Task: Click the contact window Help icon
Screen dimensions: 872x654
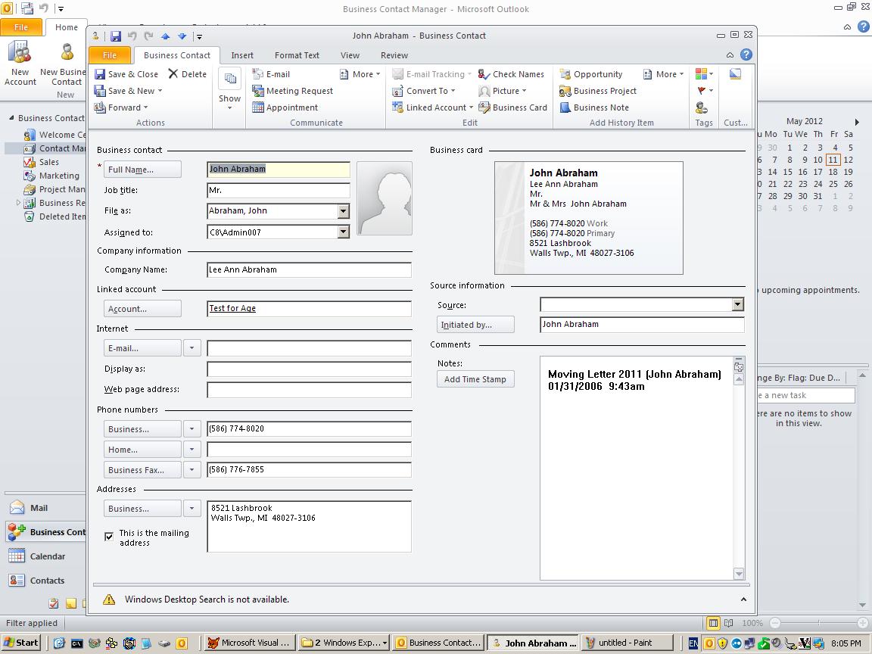Action: coord(746,54)
